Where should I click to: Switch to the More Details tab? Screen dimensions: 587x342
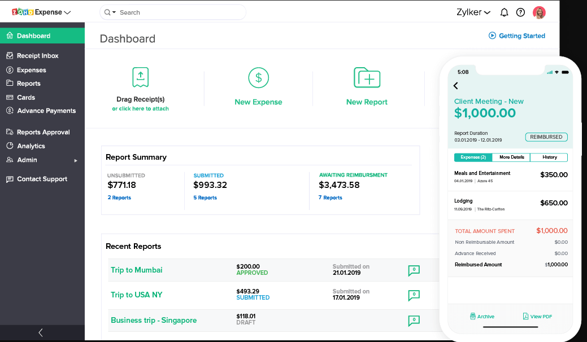coord(511,157)
